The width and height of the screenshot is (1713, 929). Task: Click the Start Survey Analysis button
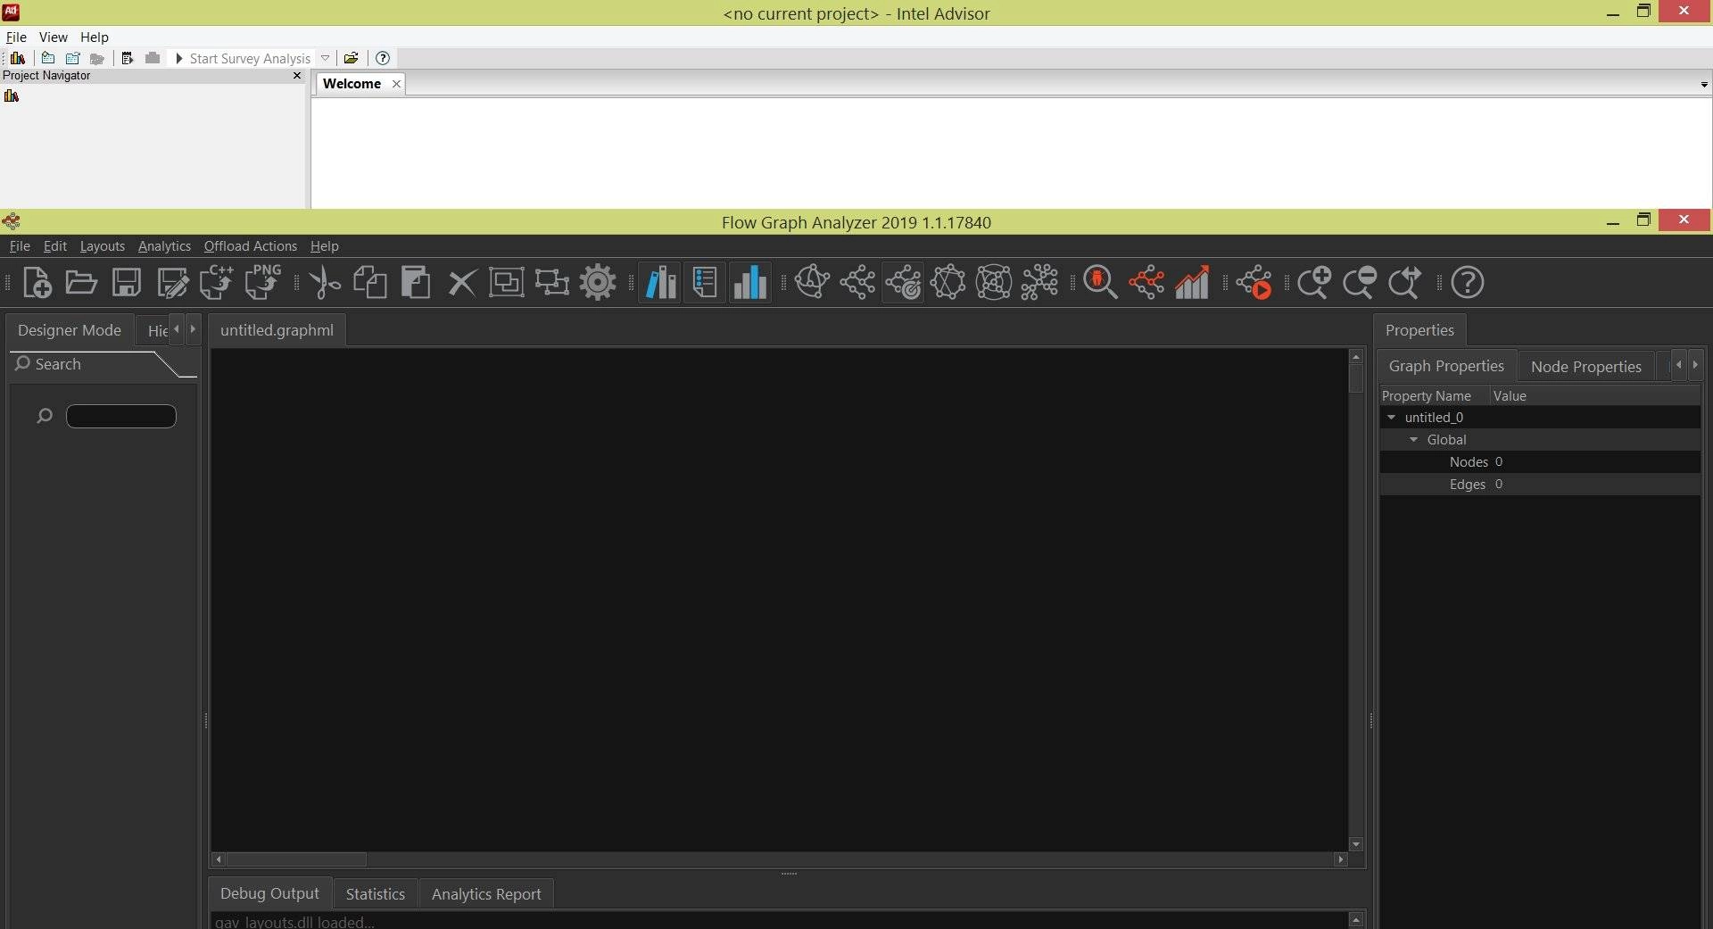243,58
